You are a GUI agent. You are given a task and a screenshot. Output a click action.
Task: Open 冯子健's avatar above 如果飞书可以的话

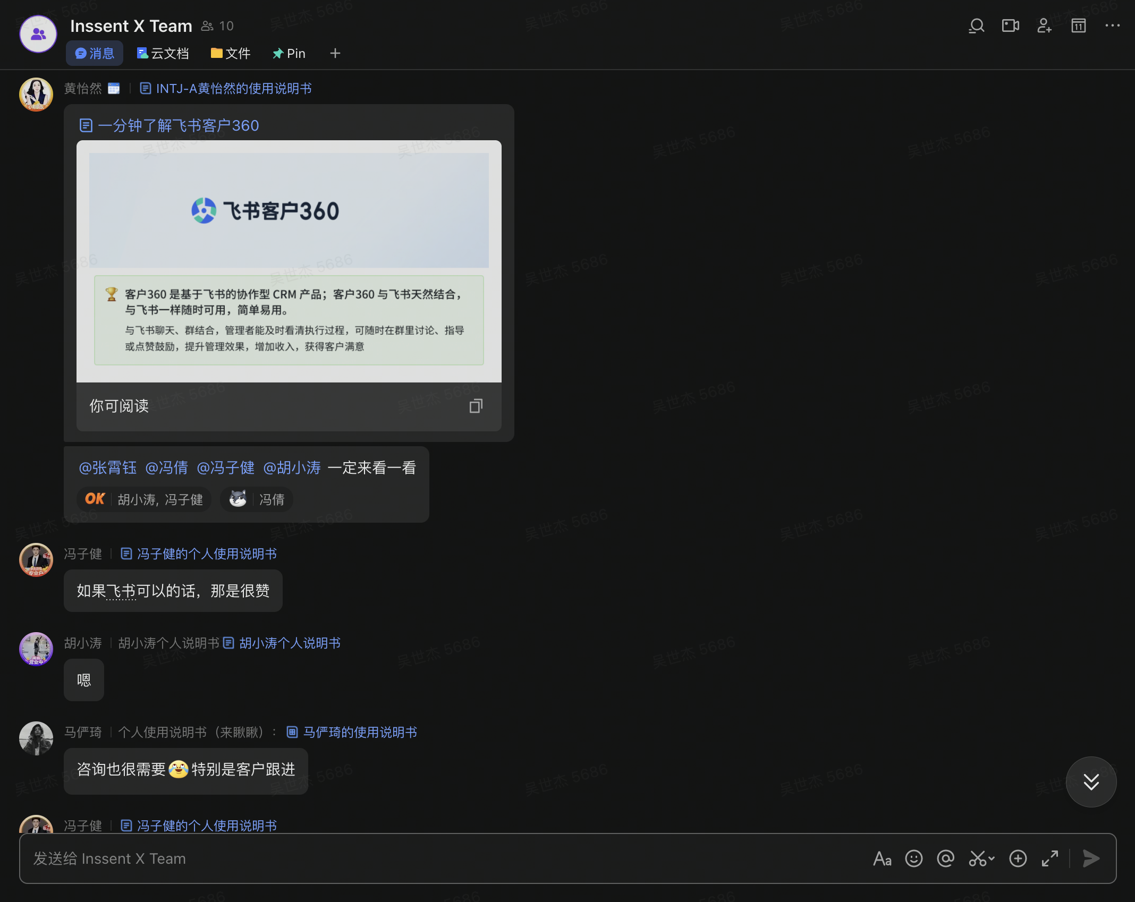tap(36, 560)
